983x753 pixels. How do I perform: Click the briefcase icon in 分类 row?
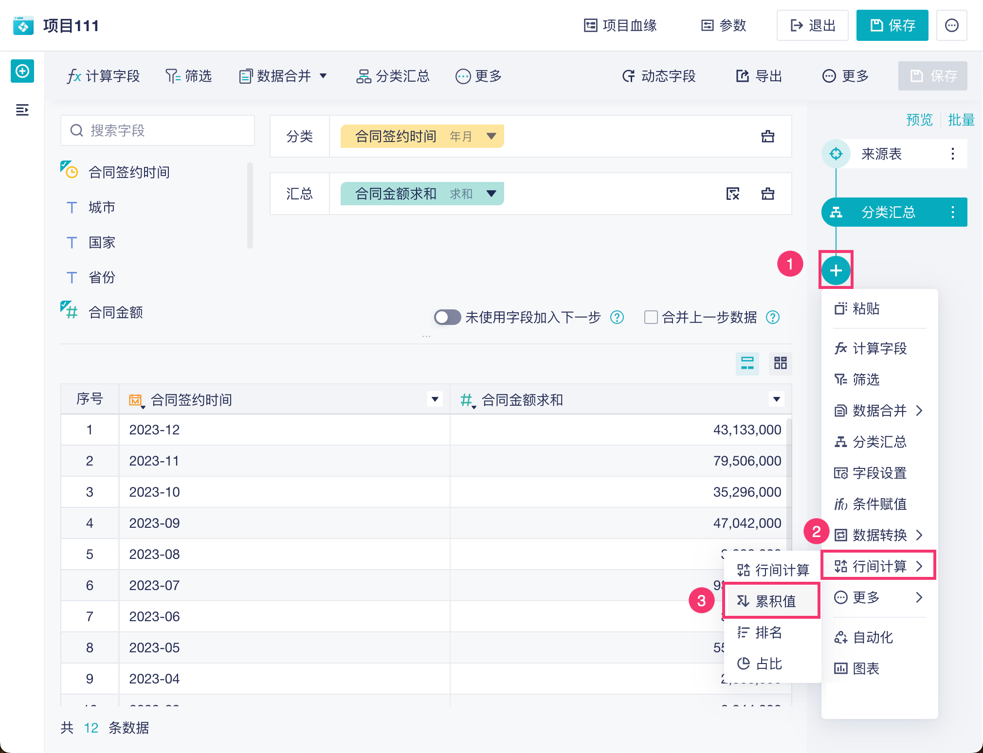[767, 136]
